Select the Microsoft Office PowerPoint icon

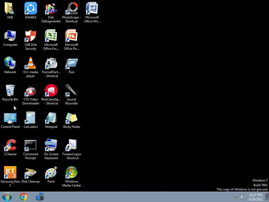[71, 36]
